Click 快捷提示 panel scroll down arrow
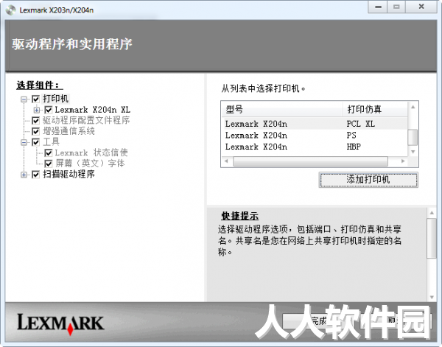 [x=432, y=297]
